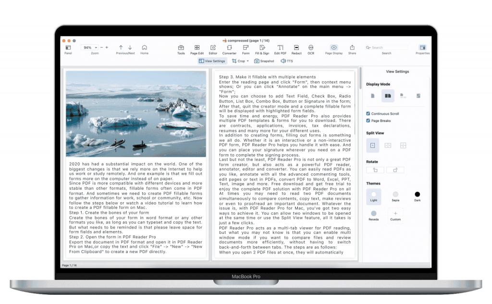Rotate the page counterclockwise

coord(375,170)
